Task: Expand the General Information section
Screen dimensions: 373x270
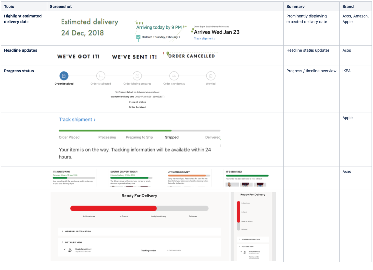Action: pyautogui.click(x=62, y=231)
